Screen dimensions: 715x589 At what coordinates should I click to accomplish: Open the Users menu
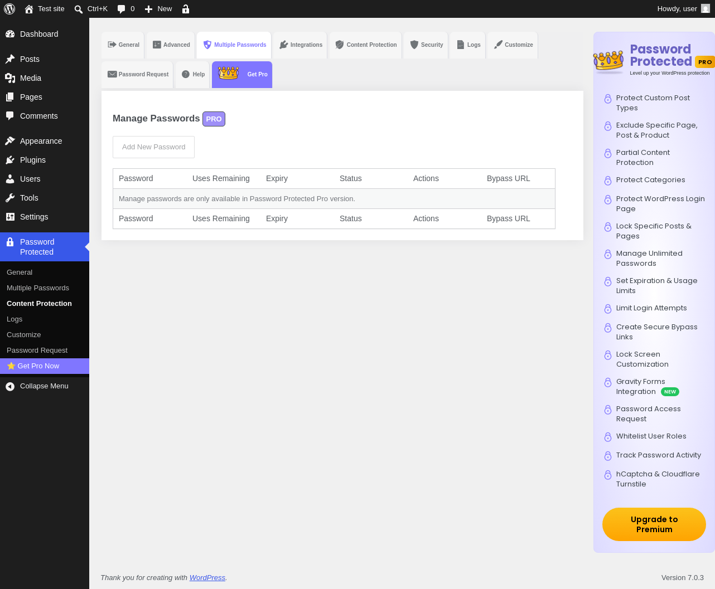(45, 179)
